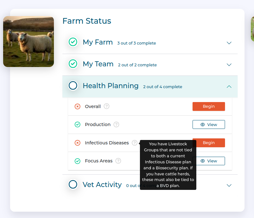Image resolution: width=254 pixels, height=218 pixels.
Task: Open the My Team section
Action: pyautogui.click(x=229, y=64)
